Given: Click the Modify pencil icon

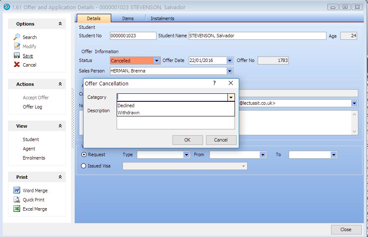Looking at the screenshot, I should click(17, 46).
